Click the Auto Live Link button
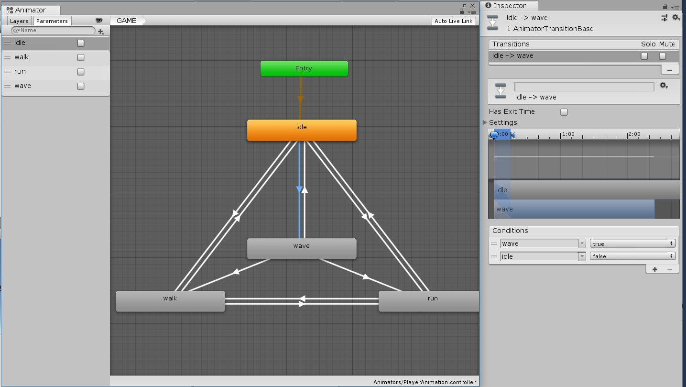 [x=453, y=21]
